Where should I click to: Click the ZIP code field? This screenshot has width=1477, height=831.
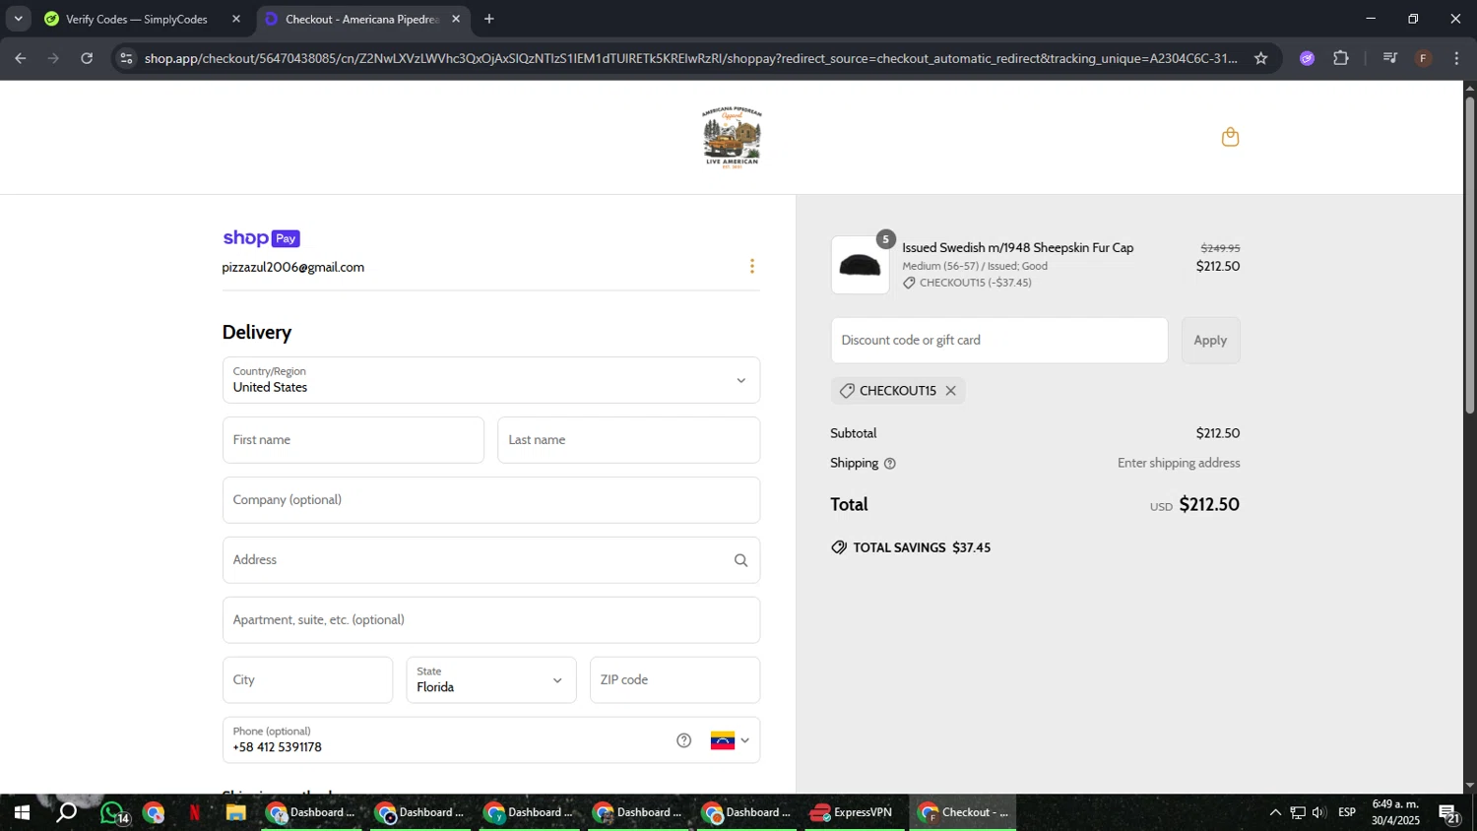coord(675,680)
